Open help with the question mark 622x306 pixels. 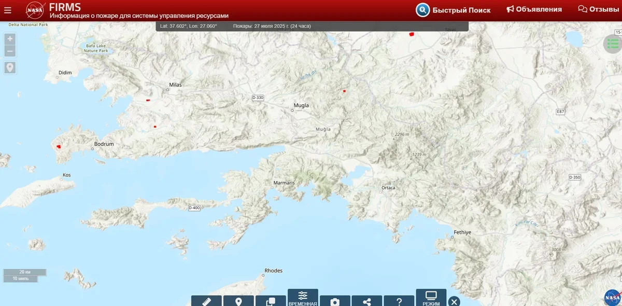click(399, 301)
